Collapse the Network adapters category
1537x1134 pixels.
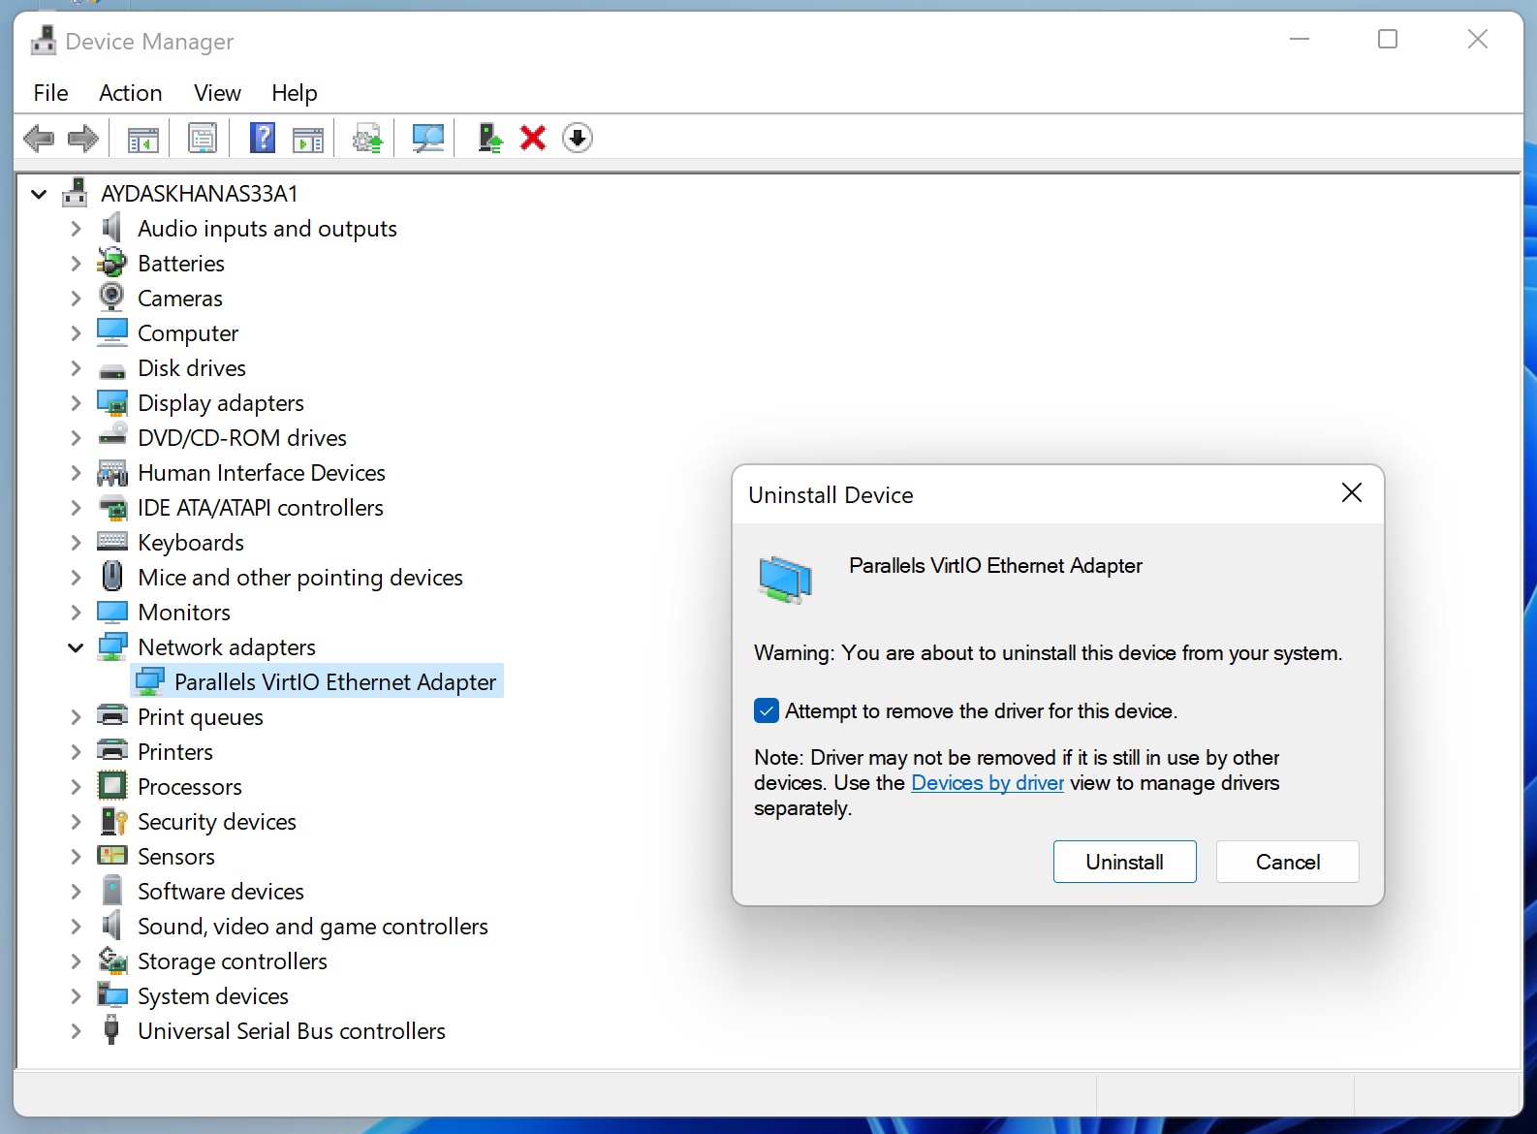[76, 647]
